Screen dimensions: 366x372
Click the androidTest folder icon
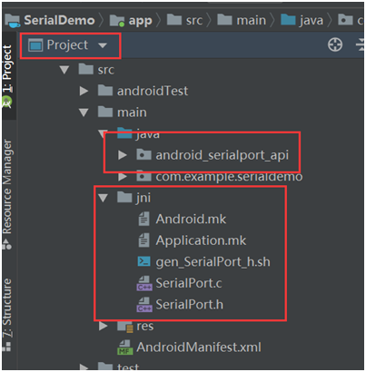click(x=105, y=90)
